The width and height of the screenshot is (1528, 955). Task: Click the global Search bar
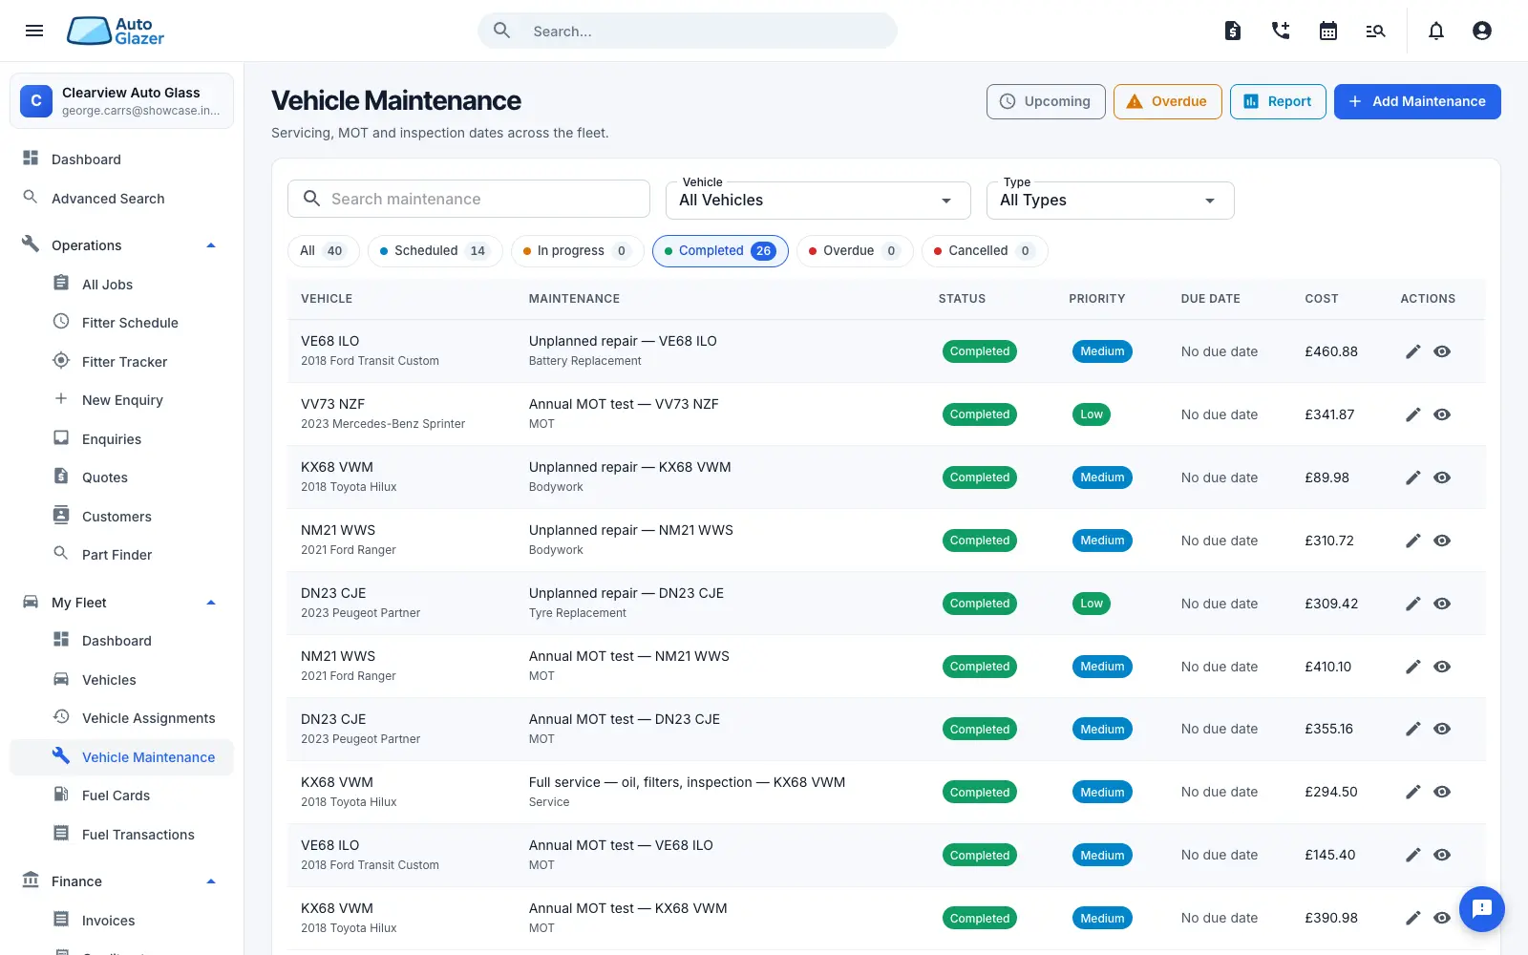pyautogui.click(x=688, y=31)
